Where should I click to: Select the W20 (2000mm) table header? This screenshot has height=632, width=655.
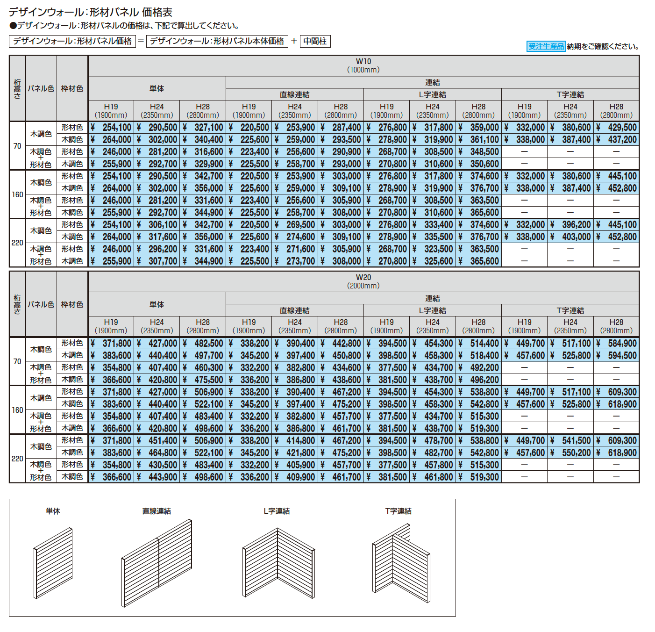pos(363,281)
